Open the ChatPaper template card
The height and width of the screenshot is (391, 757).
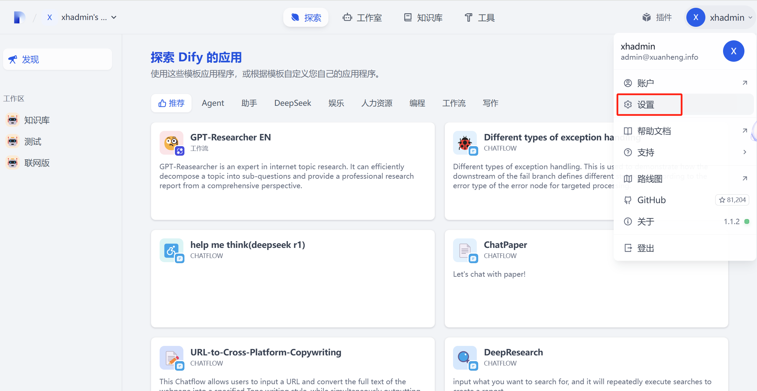tap(587, 279)
